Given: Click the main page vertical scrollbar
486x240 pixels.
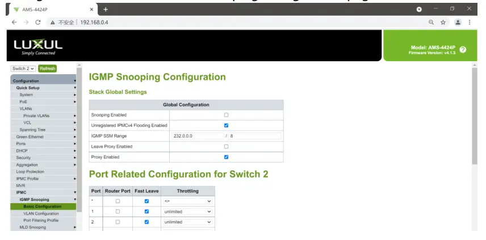Looking at the screenshot, I should coord(475,116).
